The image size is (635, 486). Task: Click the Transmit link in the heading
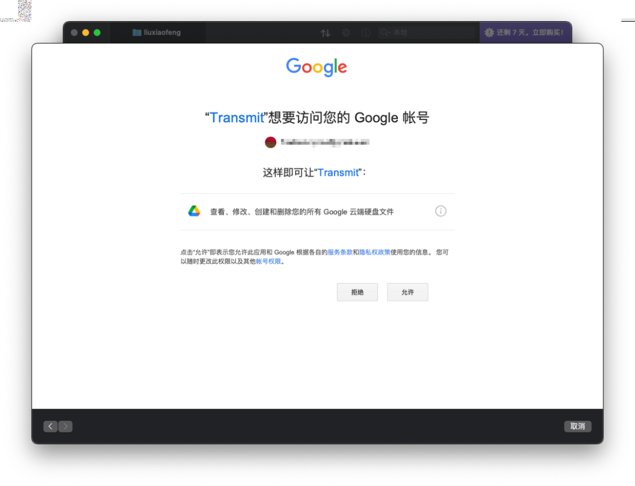[236, 118]
